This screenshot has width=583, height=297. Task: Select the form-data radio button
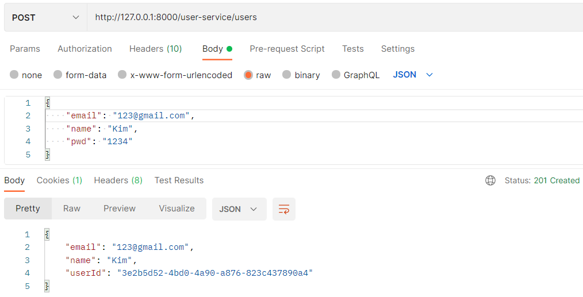[x=57, y=75]
